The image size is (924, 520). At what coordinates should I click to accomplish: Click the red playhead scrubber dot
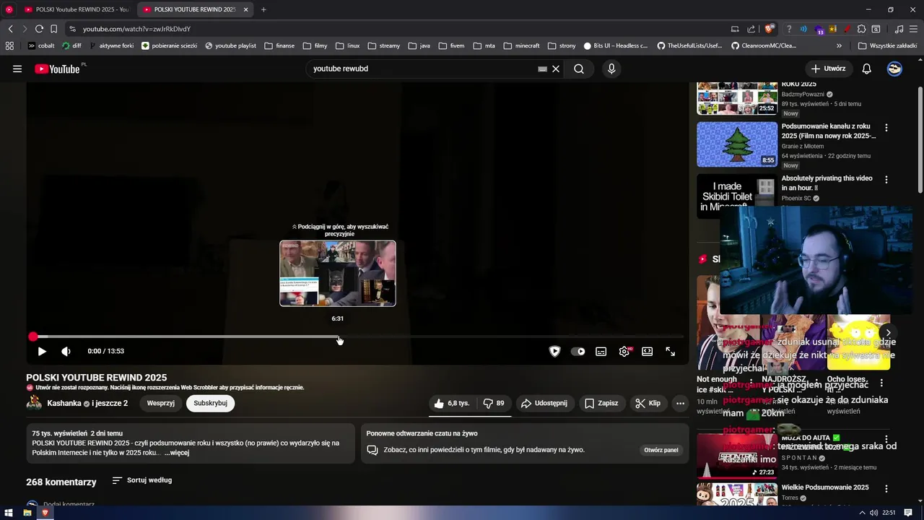click(32, 337)
